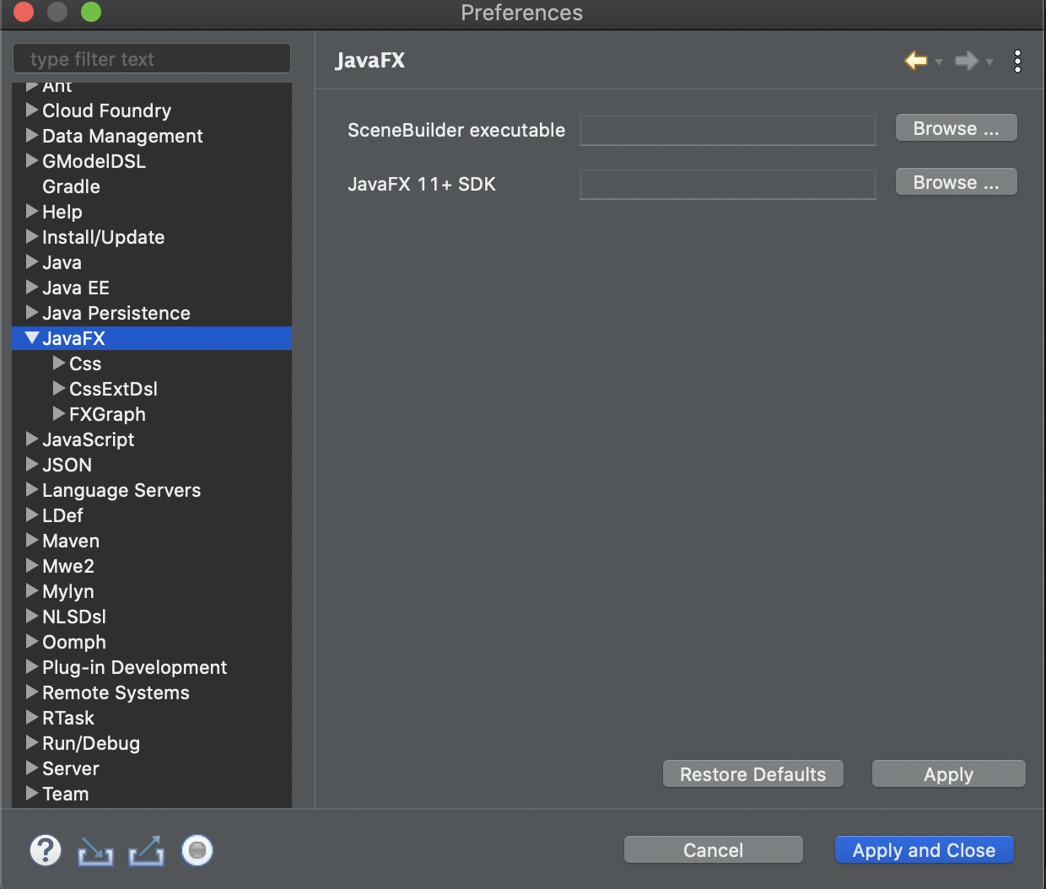Image resolution: width=1046 pixels, height=889 pixels.
Task: Click the Apply button
Action: pos(949,774)
